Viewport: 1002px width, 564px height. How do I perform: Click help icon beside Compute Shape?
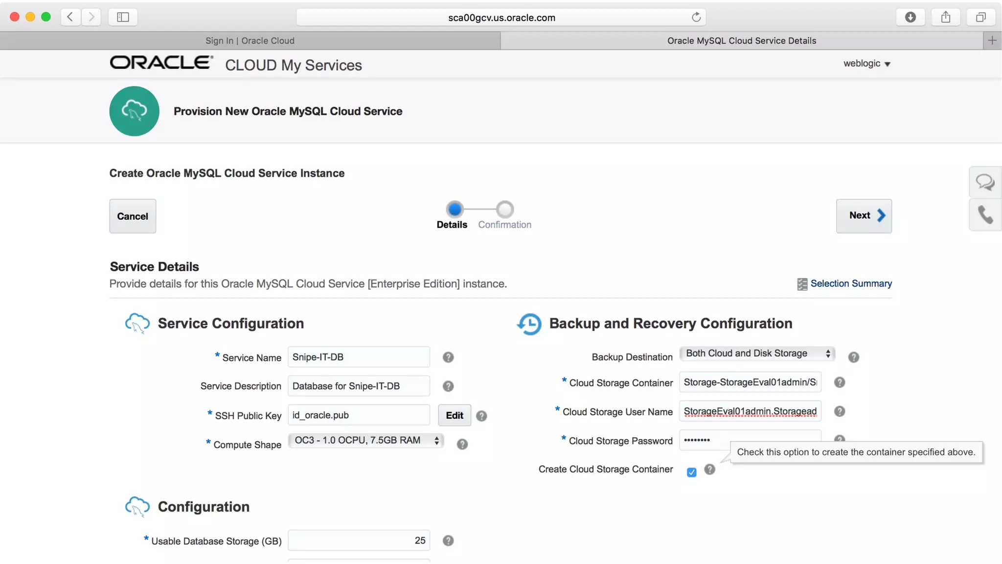pyautogui.click(x=462, y=444)
